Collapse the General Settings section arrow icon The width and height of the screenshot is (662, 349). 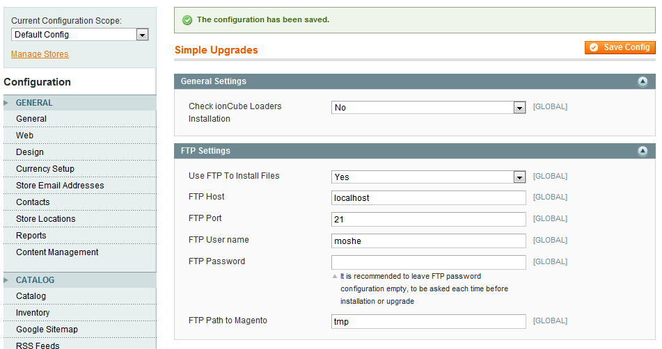(642, 81)
